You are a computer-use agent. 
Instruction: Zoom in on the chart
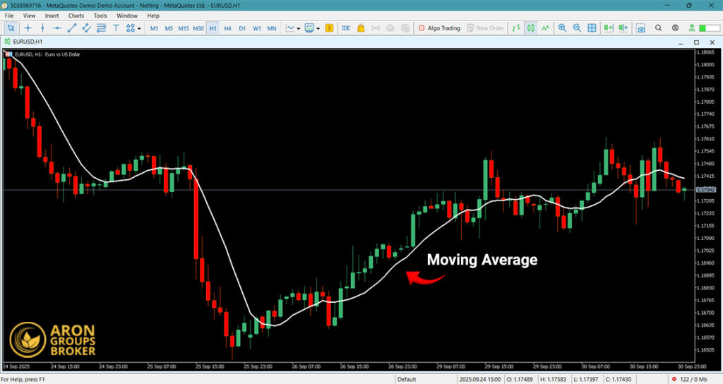[x=562, y=28]
